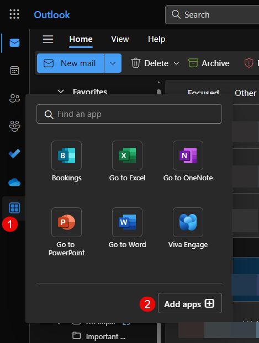Open OneDrive cloud icon in sidebar
Viewport: 259px width, 343px height.
tap(14, 182)
